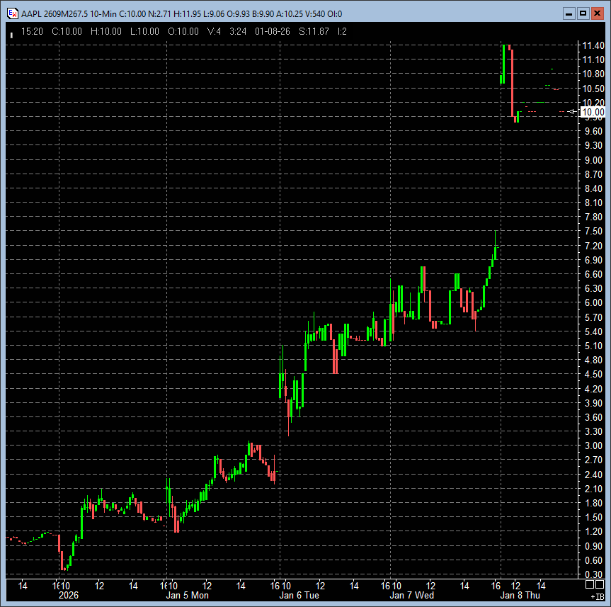Click the current price arrow marker
This screenshot has width=611, height=607.
point(573,111)
